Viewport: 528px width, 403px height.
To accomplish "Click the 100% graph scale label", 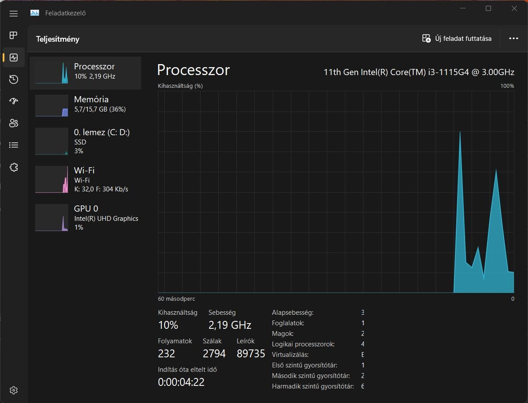I will [507, 86].
